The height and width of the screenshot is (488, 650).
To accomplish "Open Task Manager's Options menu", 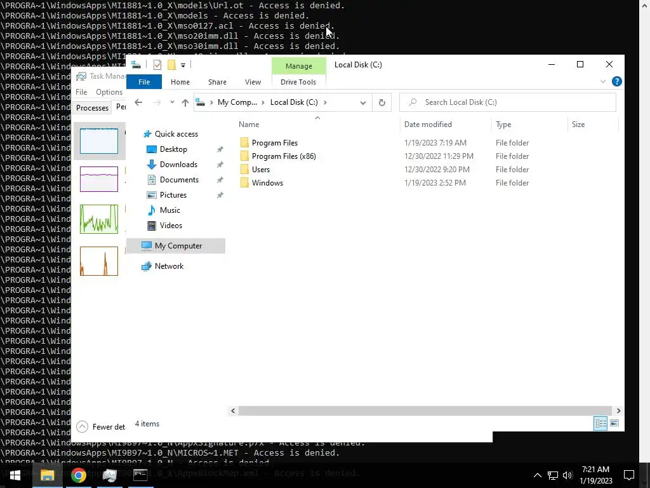I will [109, 92].
